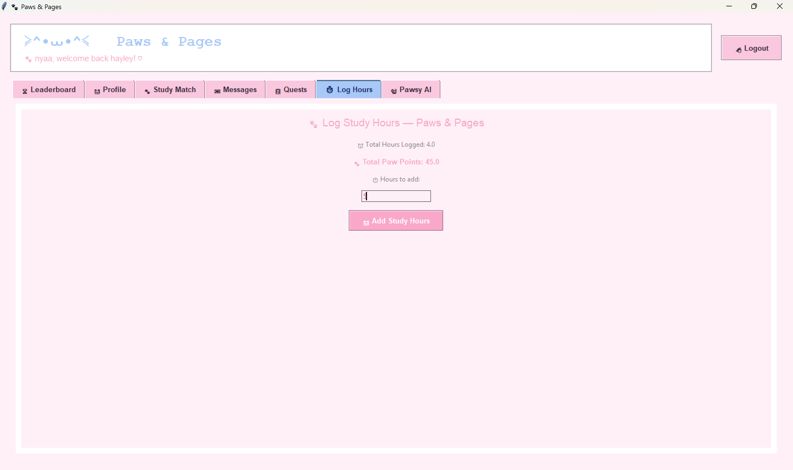The width and height of the screenshot is (793, 470).
Task: Open the Pawsy AI tab
Action: [411, 90]
